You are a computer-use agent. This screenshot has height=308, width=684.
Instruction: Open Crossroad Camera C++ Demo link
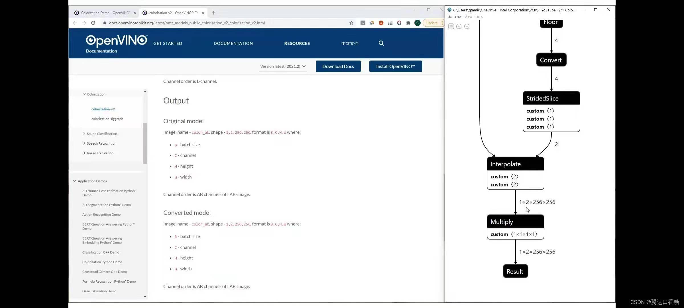point(105,271)
